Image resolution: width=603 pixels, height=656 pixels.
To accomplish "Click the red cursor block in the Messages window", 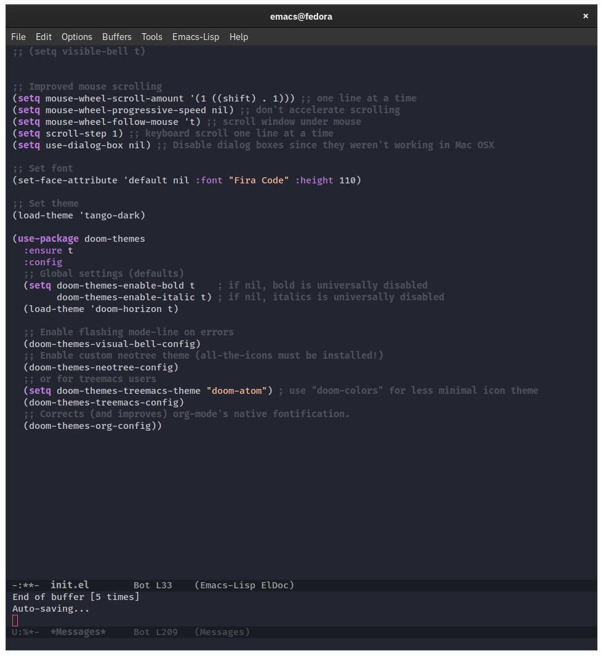I will pyautogui.click(x=15, y=620).
